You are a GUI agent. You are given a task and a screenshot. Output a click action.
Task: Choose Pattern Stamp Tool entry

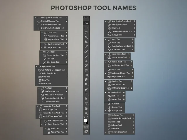click(117, 57)
